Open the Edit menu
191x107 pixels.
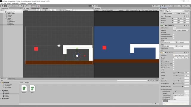tap(5, 3)
